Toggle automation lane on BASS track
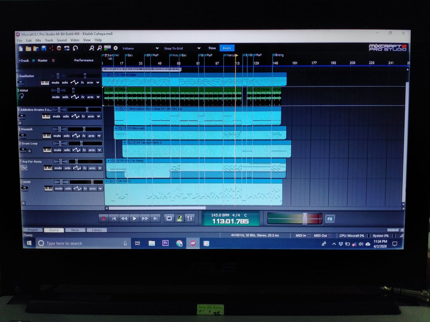The width and height of the screenshot is (430, 322). pyautogui.click(x=77, y=189)
